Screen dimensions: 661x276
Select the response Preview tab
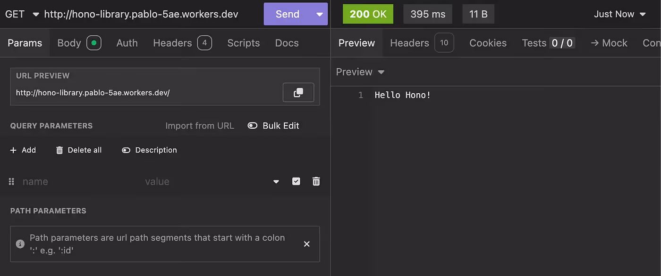click(356, 43)
